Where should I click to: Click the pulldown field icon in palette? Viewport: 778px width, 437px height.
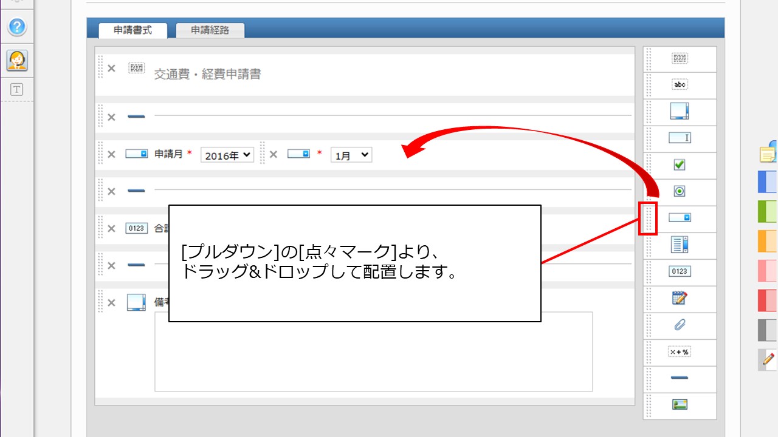(680, 217)
